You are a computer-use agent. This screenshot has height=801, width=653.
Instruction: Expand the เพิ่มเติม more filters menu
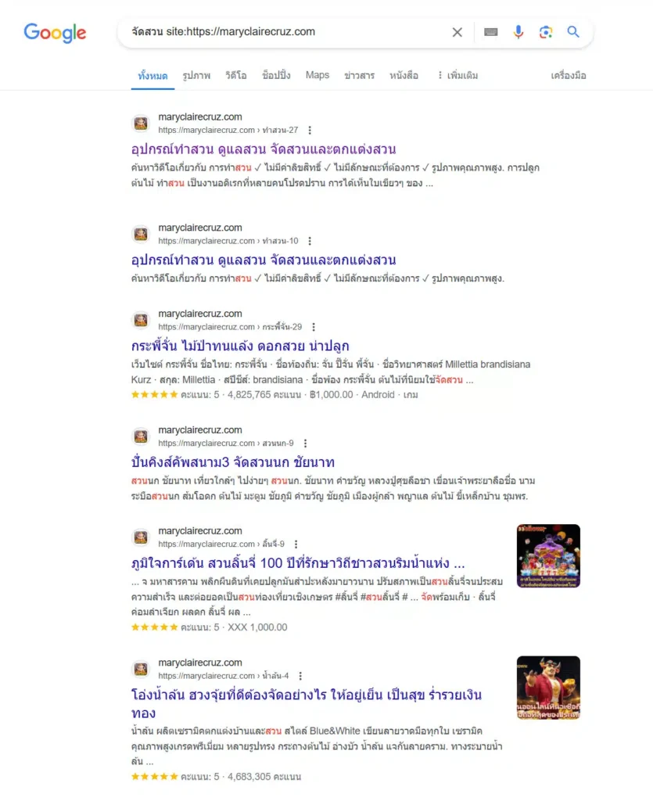[x=457, y=76]
